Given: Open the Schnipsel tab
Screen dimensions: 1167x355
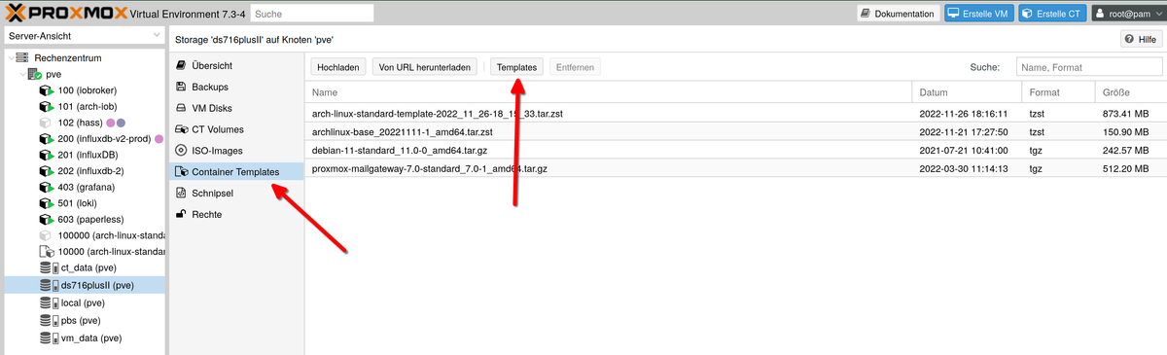Looking at the screenshot, I should coord(236,194).
